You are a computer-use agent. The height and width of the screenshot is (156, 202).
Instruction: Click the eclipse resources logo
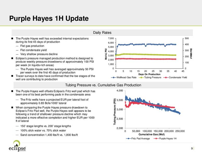tap(17, 146)
